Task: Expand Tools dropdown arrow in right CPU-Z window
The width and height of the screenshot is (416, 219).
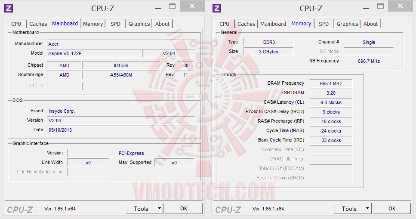Action: 368,209
